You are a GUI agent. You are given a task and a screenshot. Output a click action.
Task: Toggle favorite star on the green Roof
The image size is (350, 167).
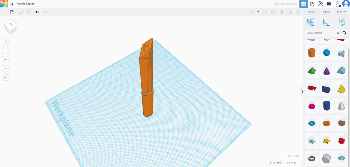316,65
